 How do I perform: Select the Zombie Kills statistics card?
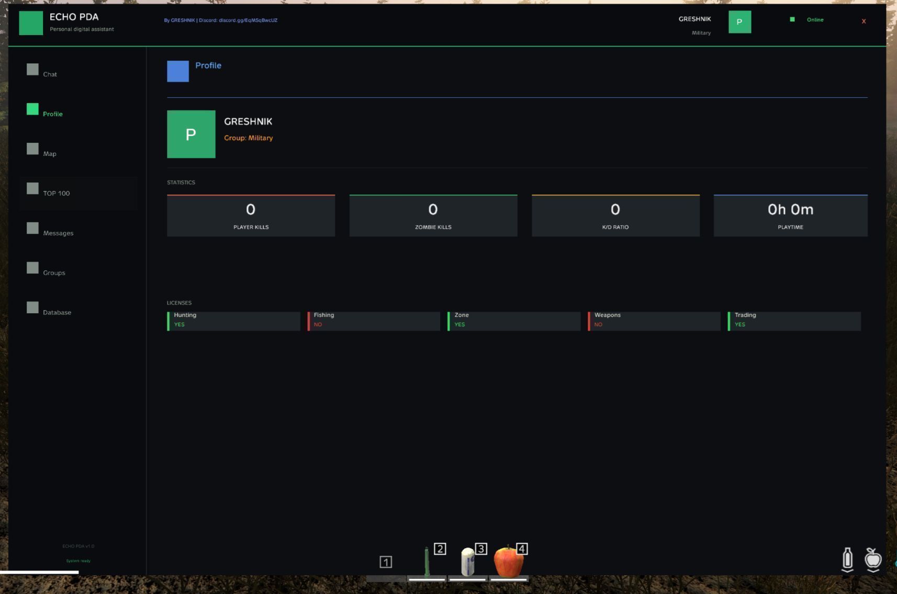coord(433,215)
